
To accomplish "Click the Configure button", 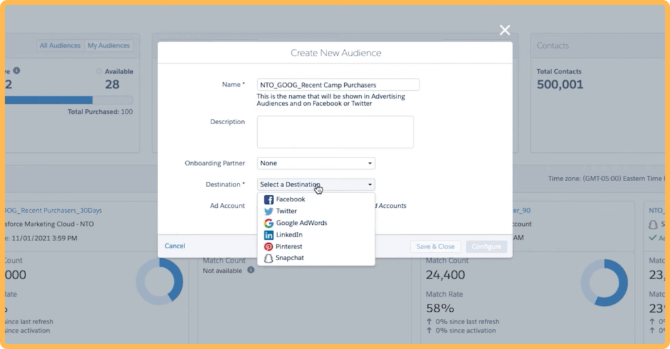I will pos(486,246).
